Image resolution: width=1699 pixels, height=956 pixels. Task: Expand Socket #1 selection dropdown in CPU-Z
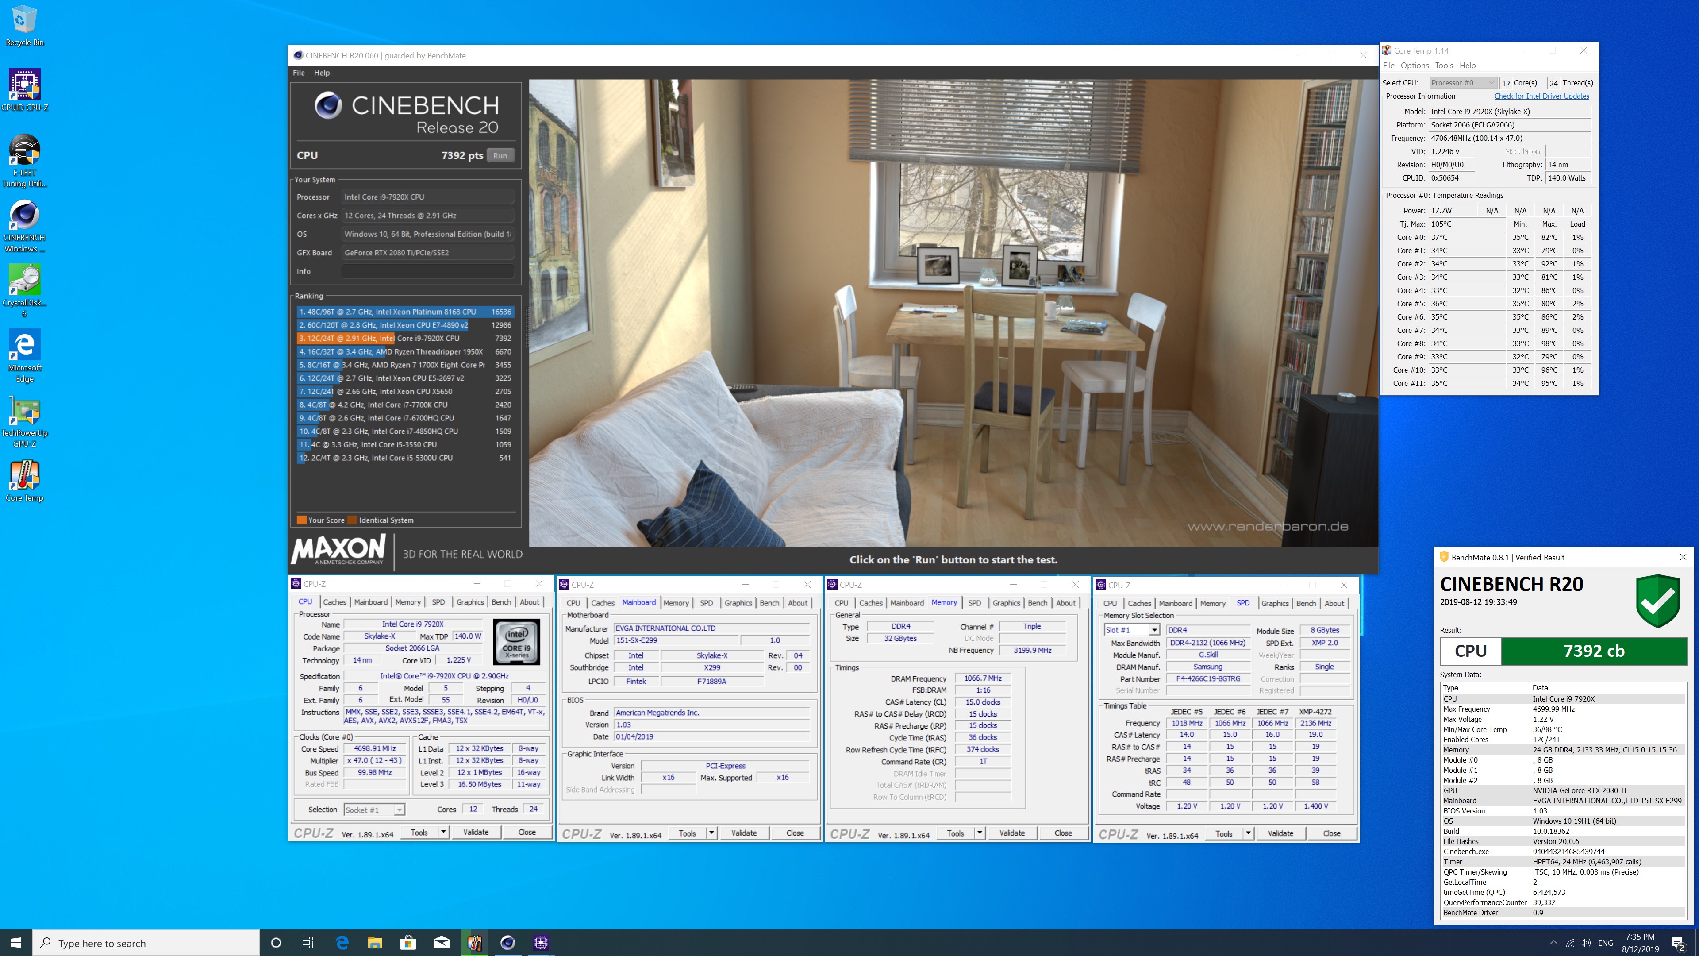[399, 810]
